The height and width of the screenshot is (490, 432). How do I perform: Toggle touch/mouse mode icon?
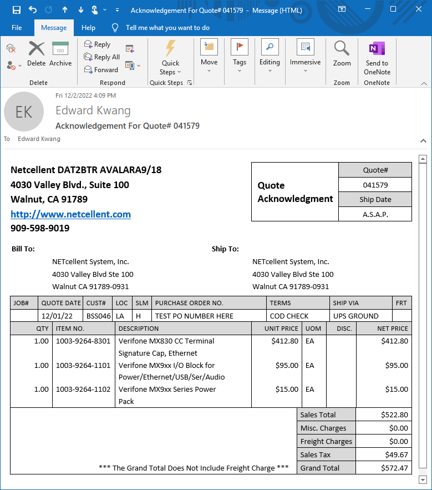(x=95, y=10)
